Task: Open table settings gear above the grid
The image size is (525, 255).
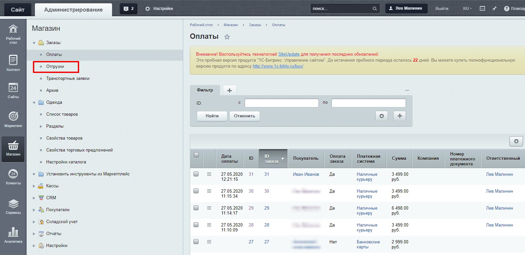Action: click(x=516, y=141)
